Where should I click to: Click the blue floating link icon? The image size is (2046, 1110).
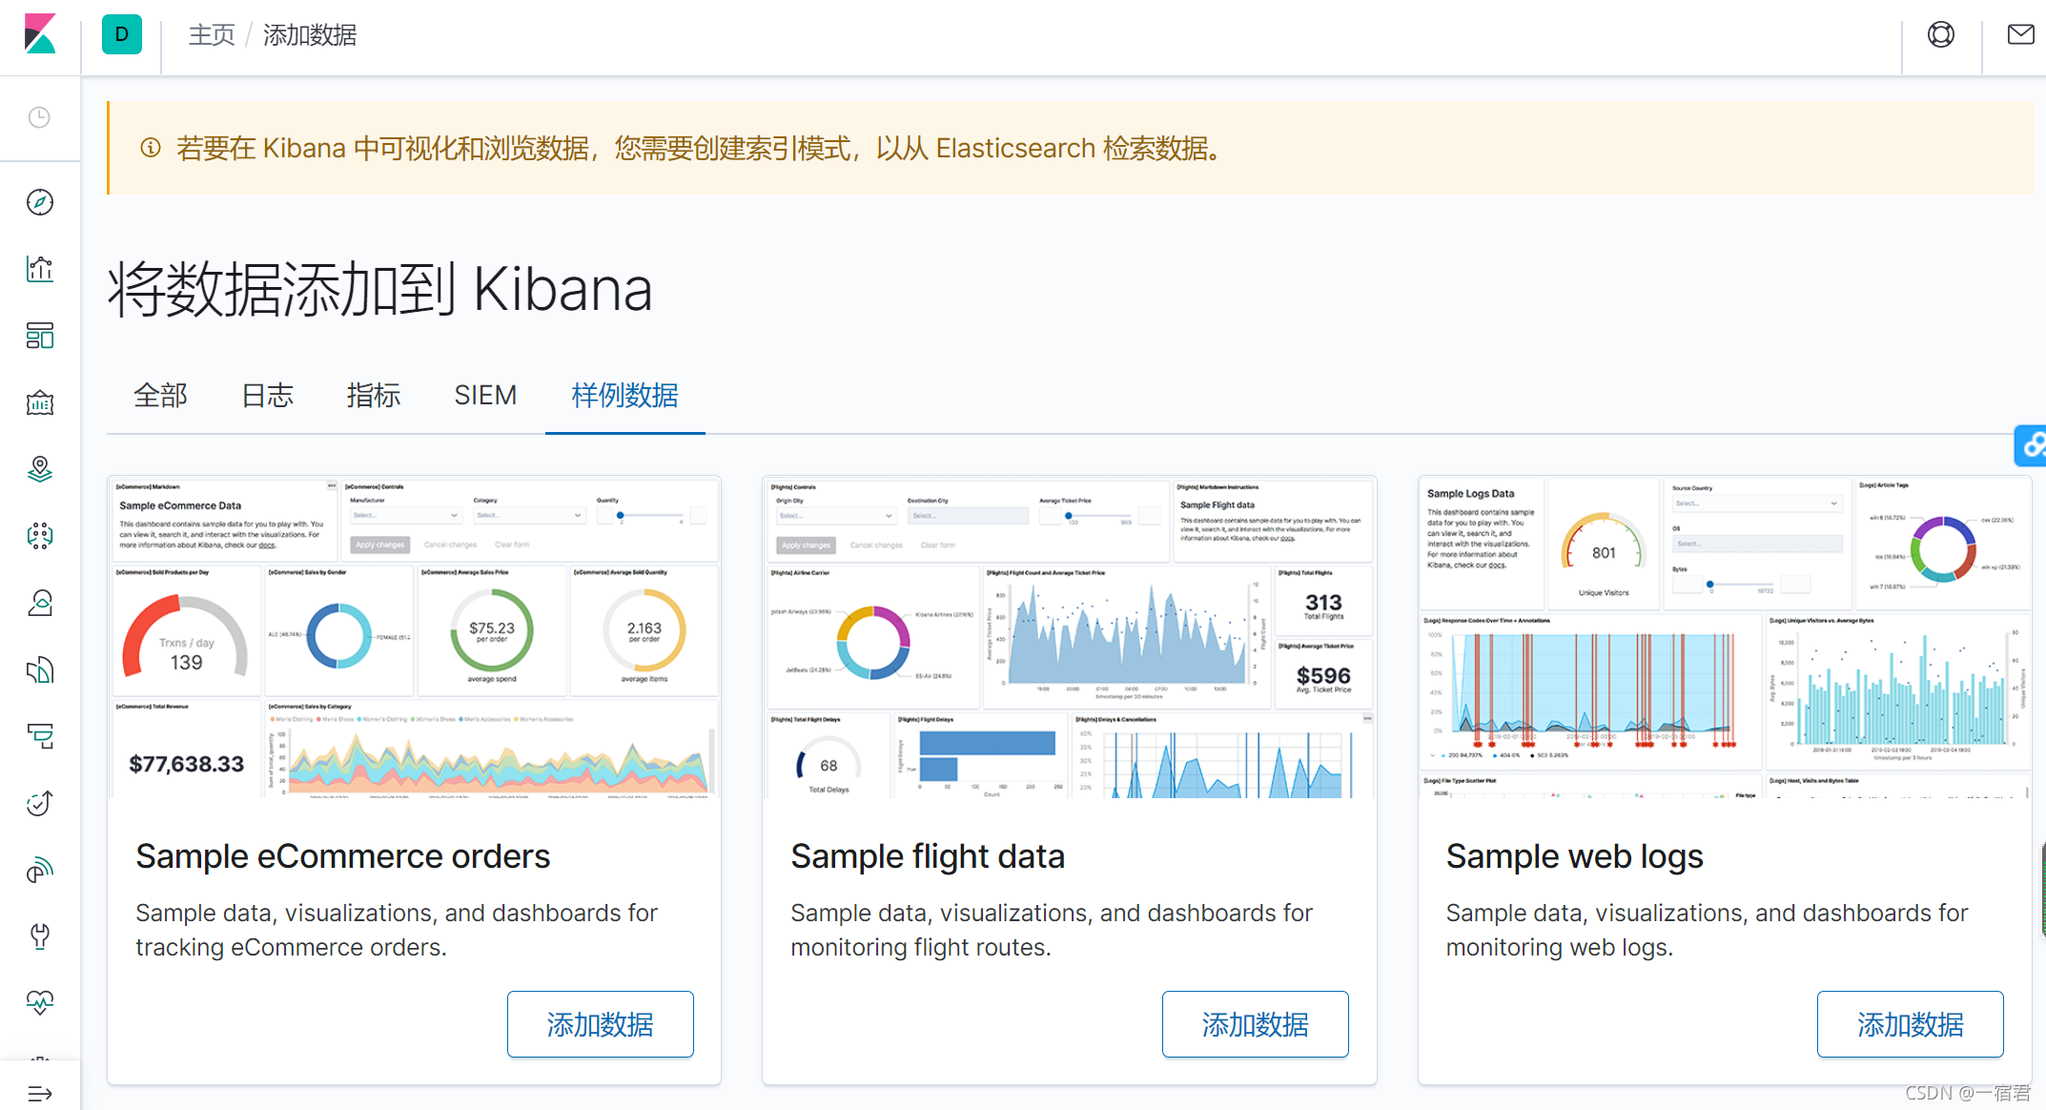click(x=2032, y=445)
